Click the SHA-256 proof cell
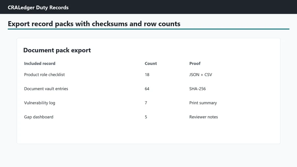Viewport: 297px width, 167px height. [x=198, y=89]
